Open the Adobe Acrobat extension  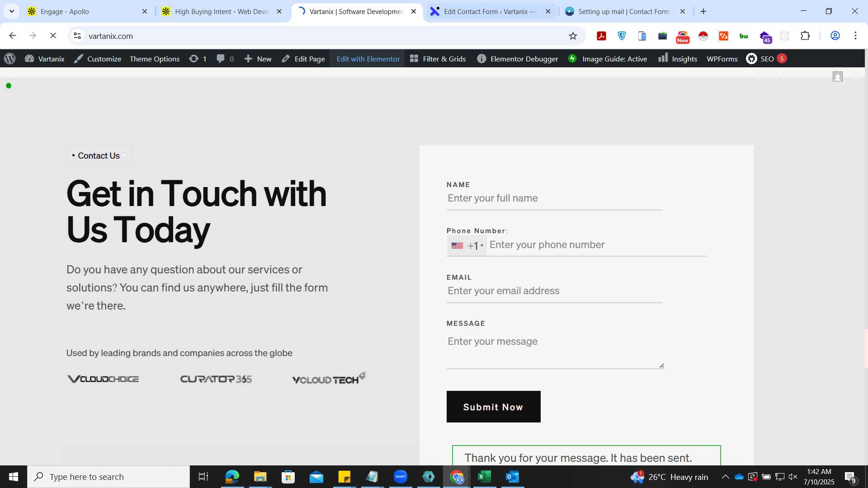pyautogui.click(x=601, y=36)
